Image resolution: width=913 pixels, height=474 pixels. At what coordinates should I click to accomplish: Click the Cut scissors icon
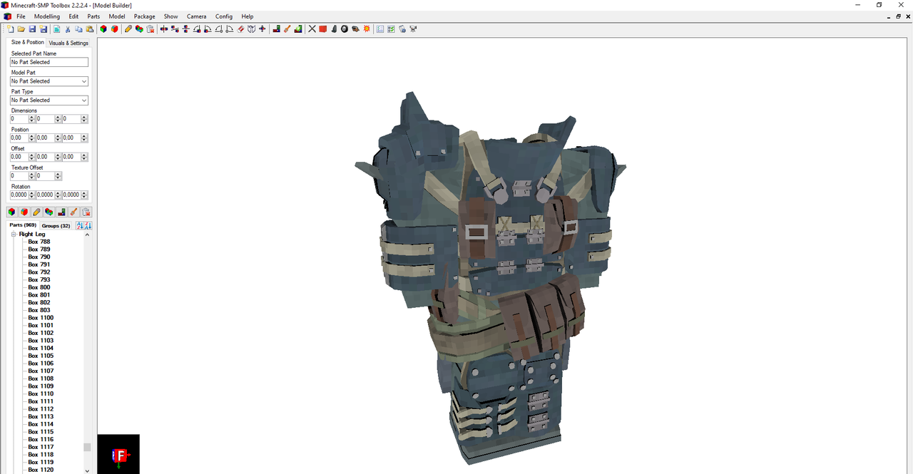pyautogui.click(x=68, y=29)
